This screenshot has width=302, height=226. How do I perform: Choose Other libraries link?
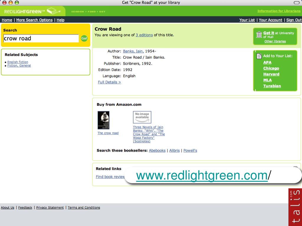pyautogui.click(x=275, y=41)
